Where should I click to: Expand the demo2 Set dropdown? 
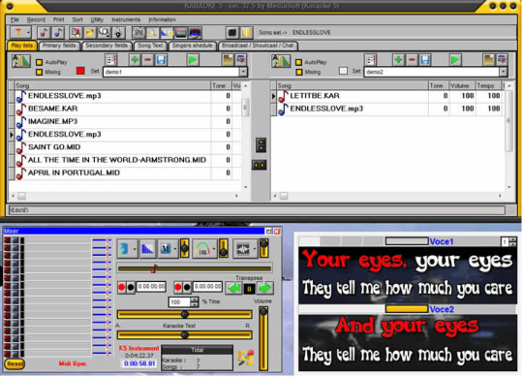503,72
